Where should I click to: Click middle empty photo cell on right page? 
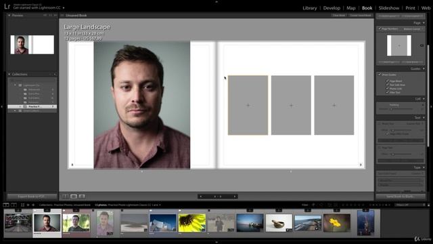pos(291,105)
